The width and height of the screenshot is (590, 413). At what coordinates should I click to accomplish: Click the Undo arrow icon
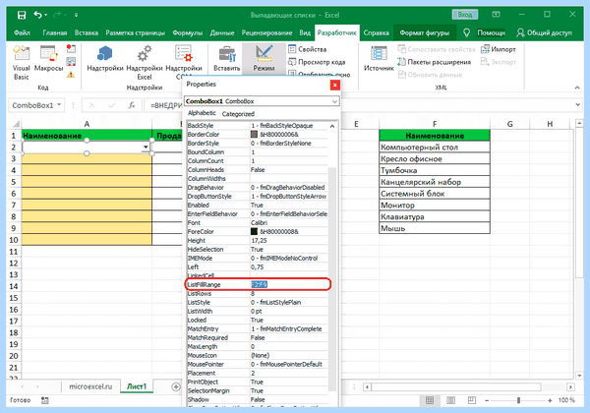(37, 15)
